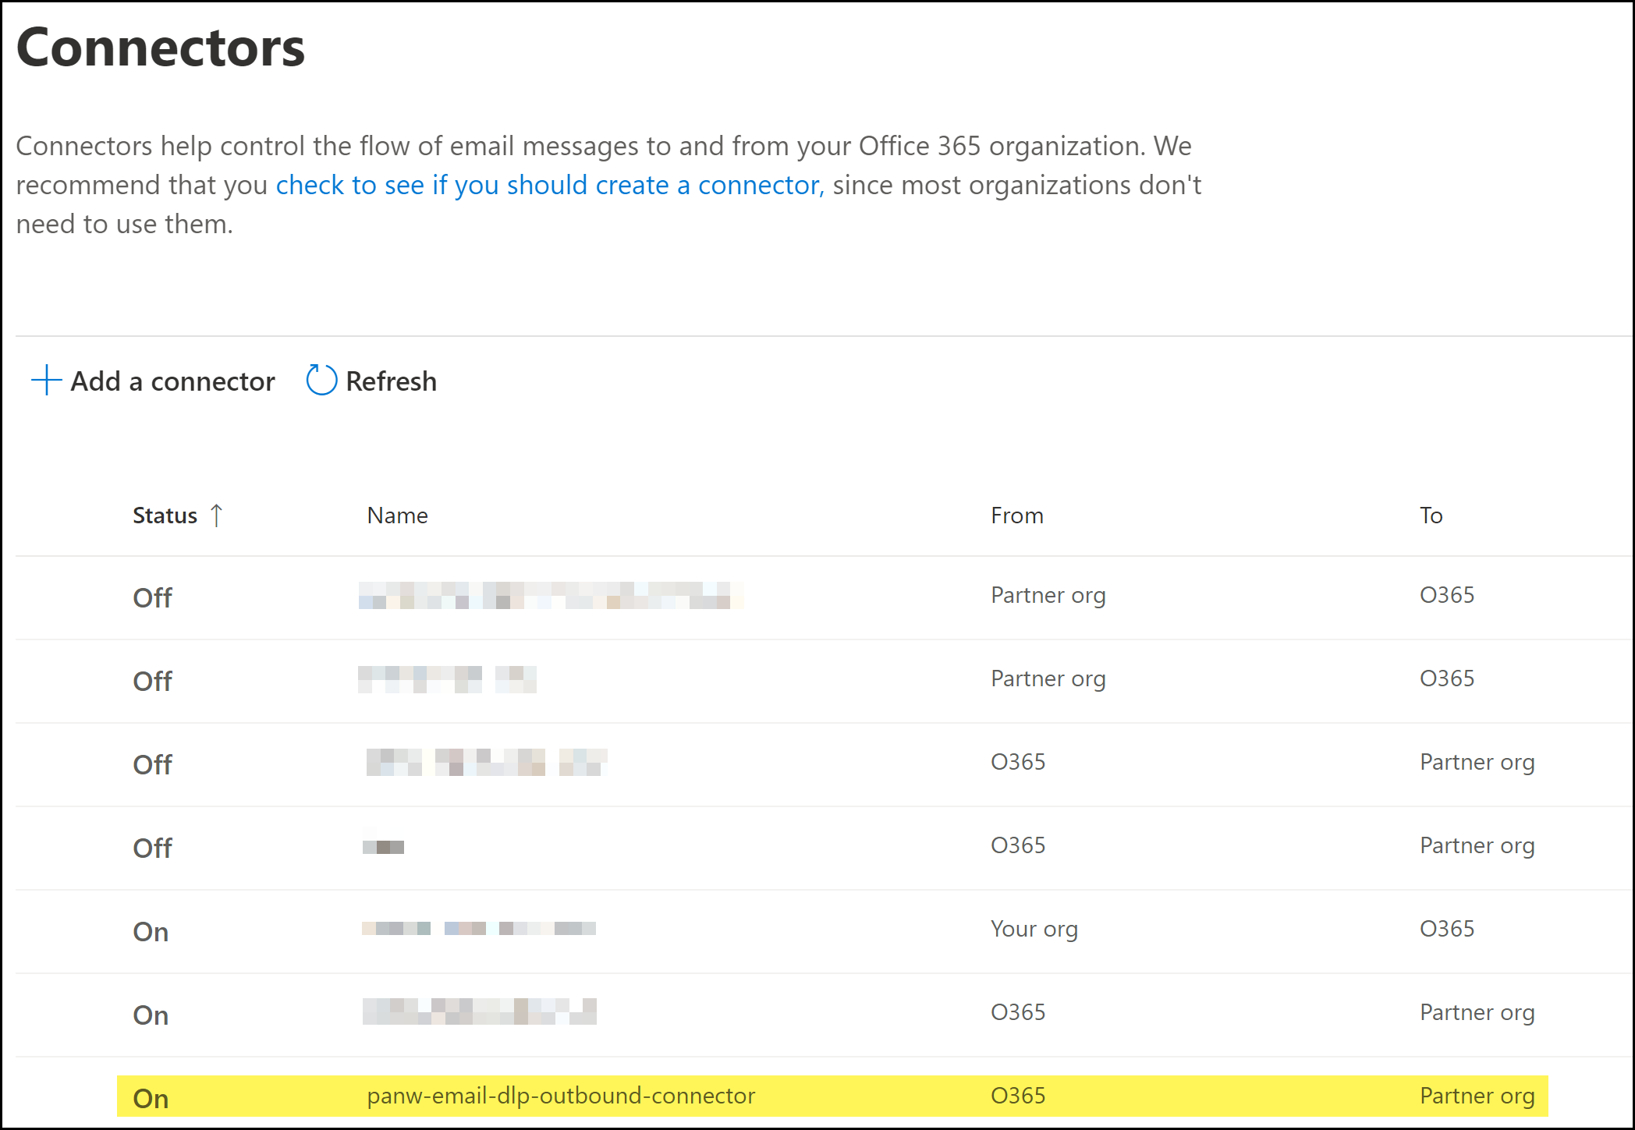Click Partner org in the highlighted row
The height and width of the screenshot is (1130, 1635).
pos(1477,1096)
